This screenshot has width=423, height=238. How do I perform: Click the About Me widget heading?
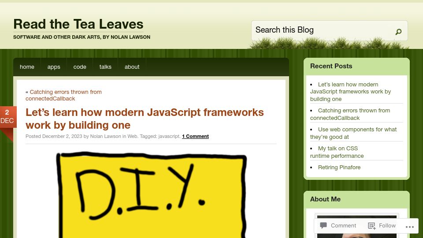click(x=325, y=199)
